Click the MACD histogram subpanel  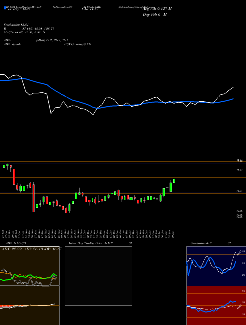(30, 305)
